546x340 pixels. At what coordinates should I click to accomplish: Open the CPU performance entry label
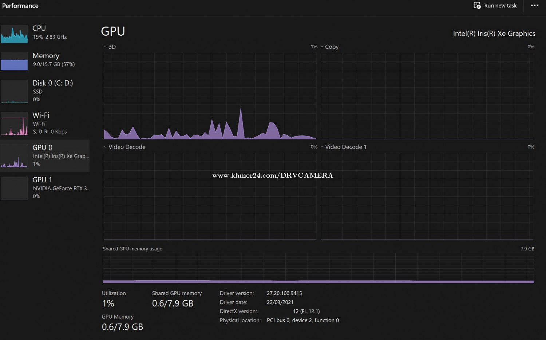pos(39,28)
